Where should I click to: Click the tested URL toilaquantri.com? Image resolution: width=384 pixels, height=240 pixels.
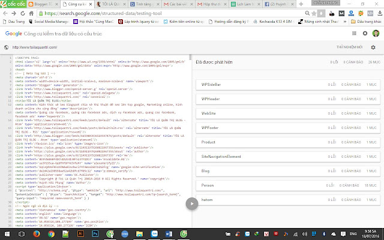tap(35, 47)
